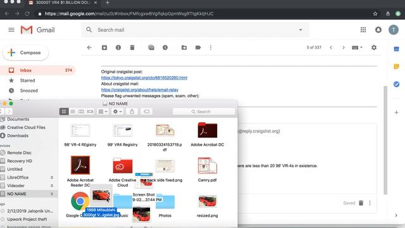Reload the browser page
The width and height of the screenshot is (405, 228).
click(27, 14)
